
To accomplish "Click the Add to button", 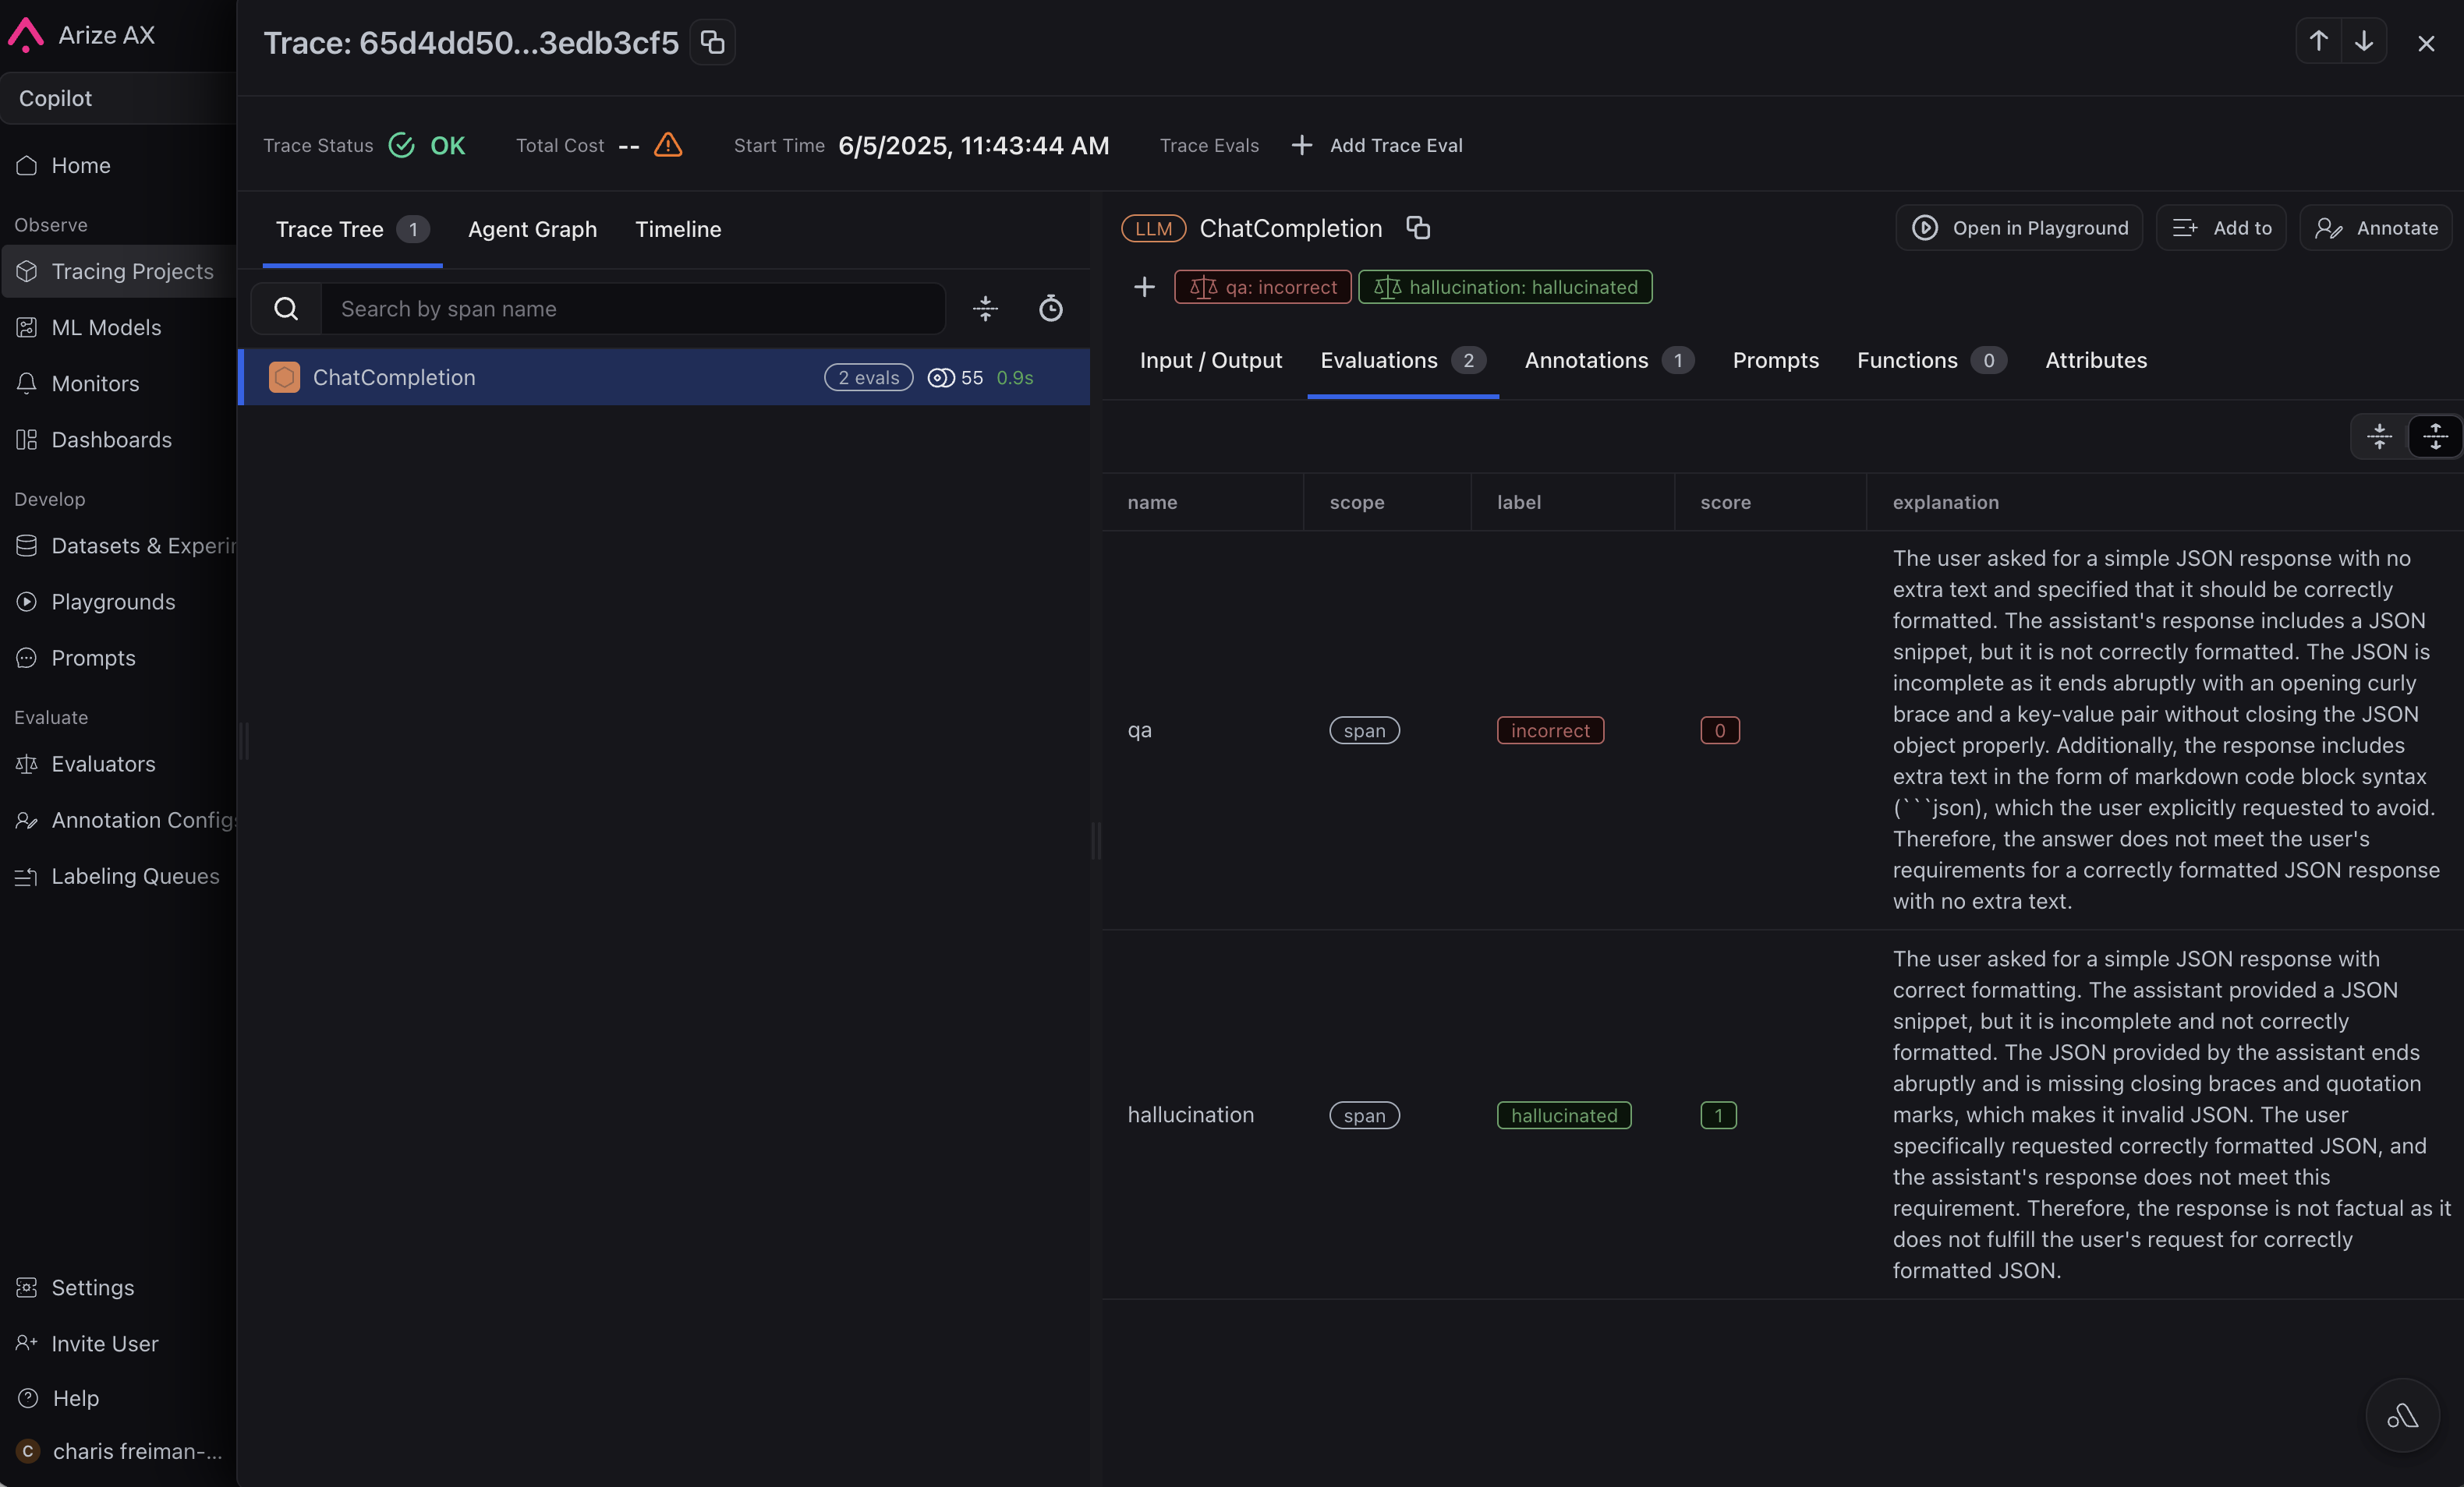I will (x=2221, y=228).
